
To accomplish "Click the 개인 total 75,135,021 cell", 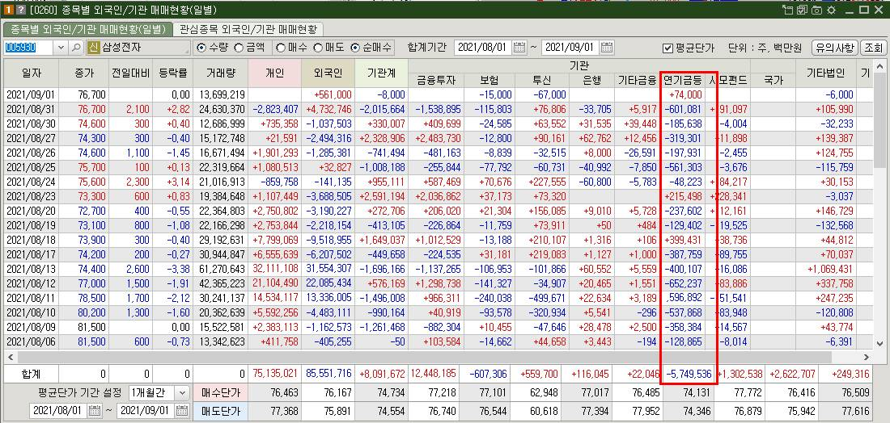I will (x=275, y=374).
